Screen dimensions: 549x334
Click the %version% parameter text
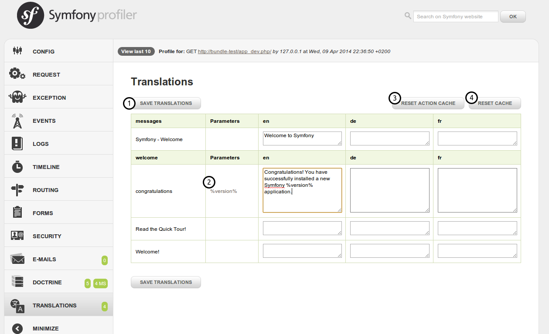click(224, 191)
